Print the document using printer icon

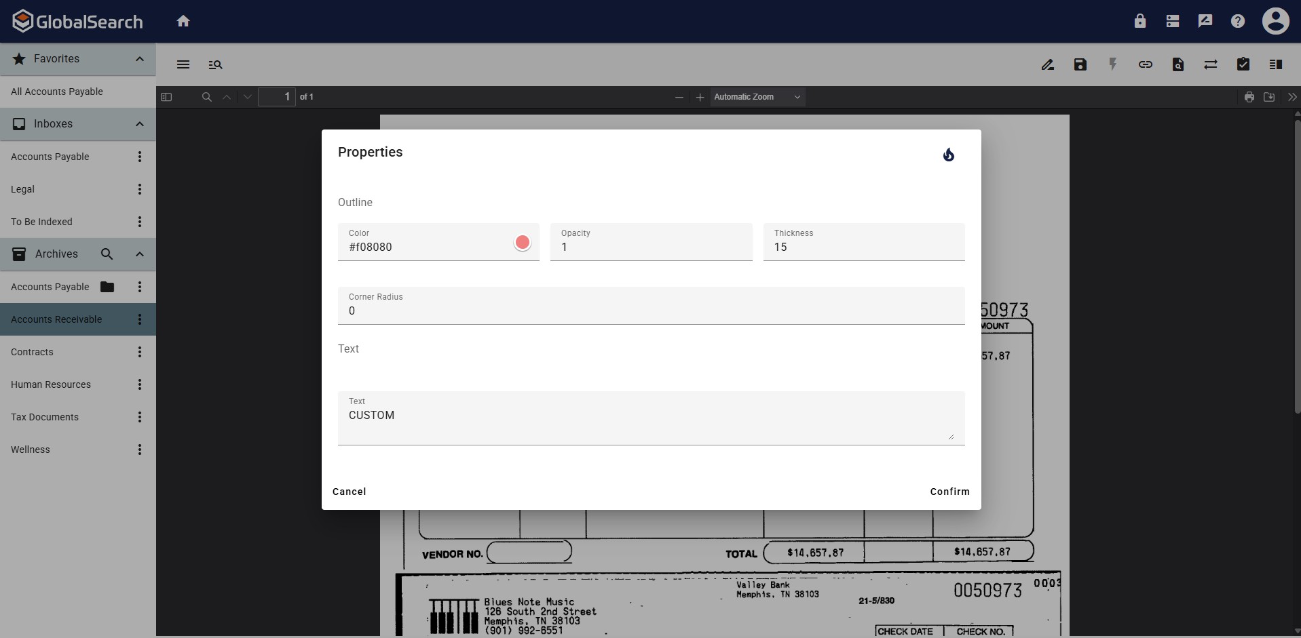click(x=1249, y=97)
